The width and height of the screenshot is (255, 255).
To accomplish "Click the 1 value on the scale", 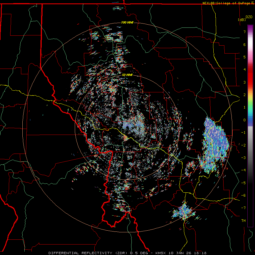I will point(245,107).
